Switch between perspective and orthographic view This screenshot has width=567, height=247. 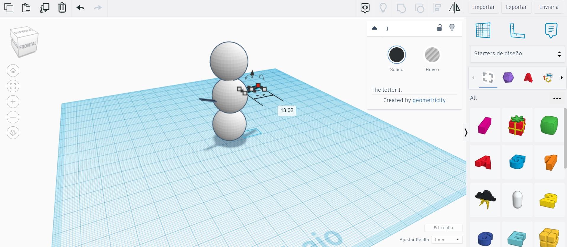click(x=13, y=133)
